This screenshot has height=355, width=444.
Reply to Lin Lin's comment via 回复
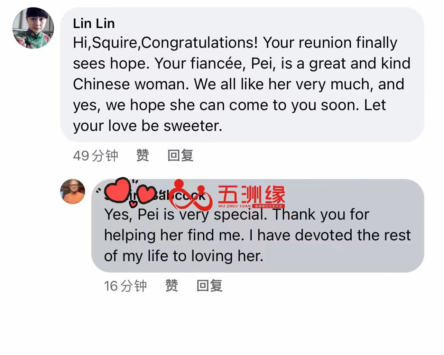pos(180,156)
